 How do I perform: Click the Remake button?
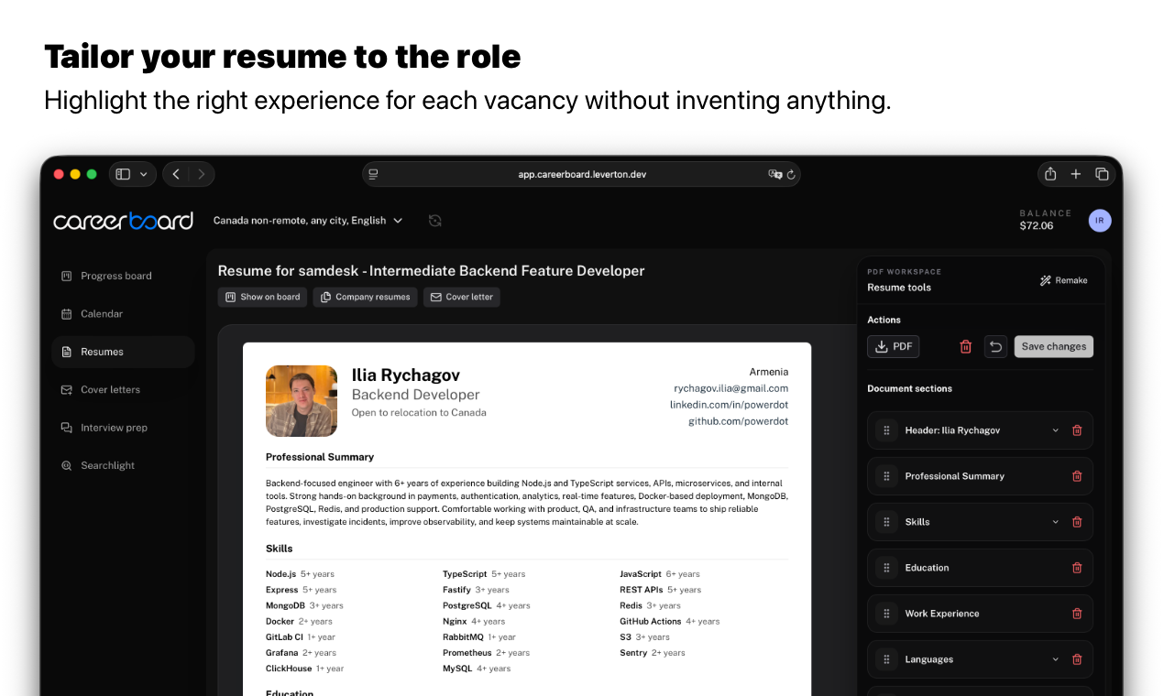pos(1063,280)
